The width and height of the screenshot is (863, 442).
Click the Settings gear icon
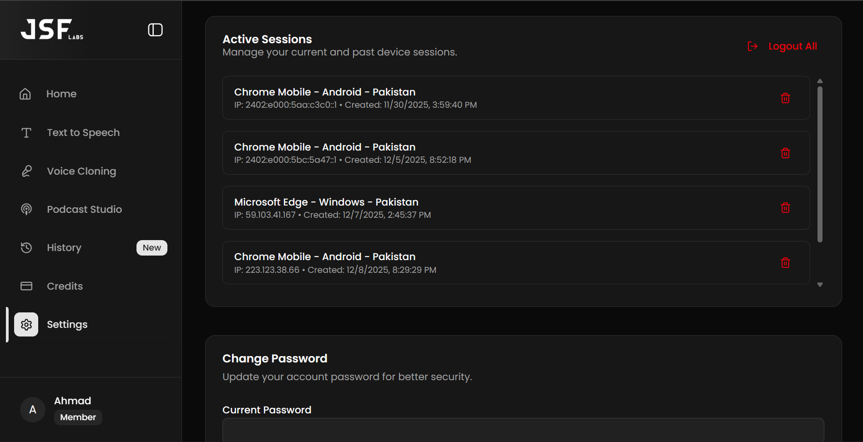pos(26,325)
